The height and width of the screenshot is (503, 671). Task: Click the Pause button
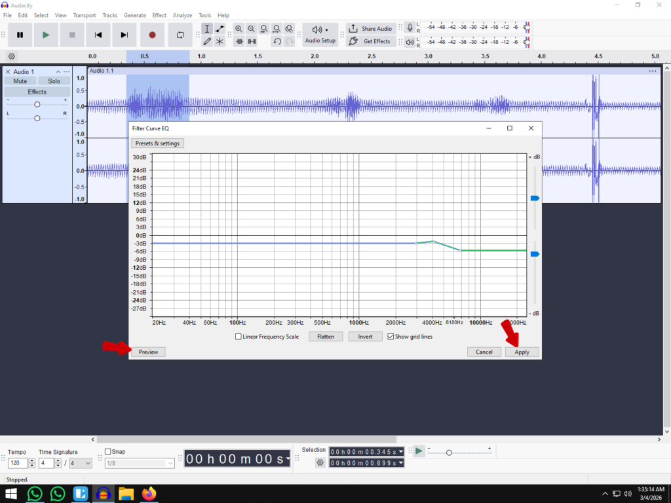[x=20, y=35]
